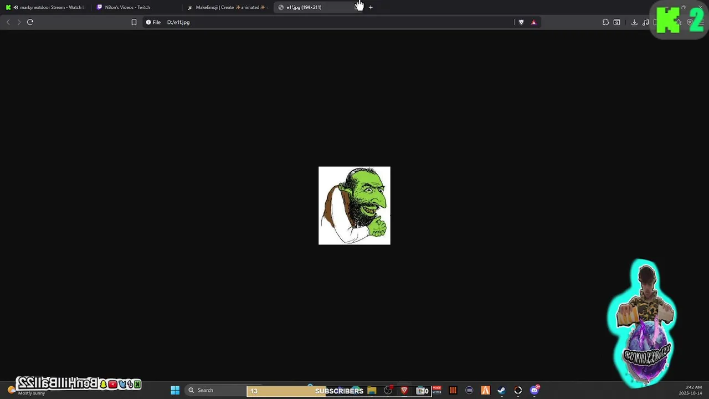Click the toolbar icon beside the Extensions puzzle

[x=616, y=22]
